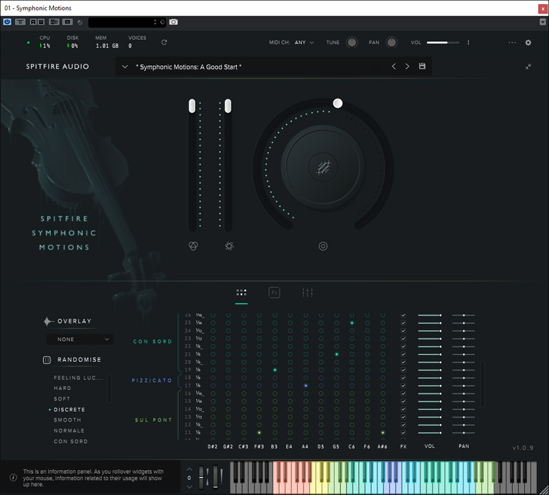Click the refresh icon next to Voices
The height and width of the screenshot is (495, 549).
click(x=164, y=43)
